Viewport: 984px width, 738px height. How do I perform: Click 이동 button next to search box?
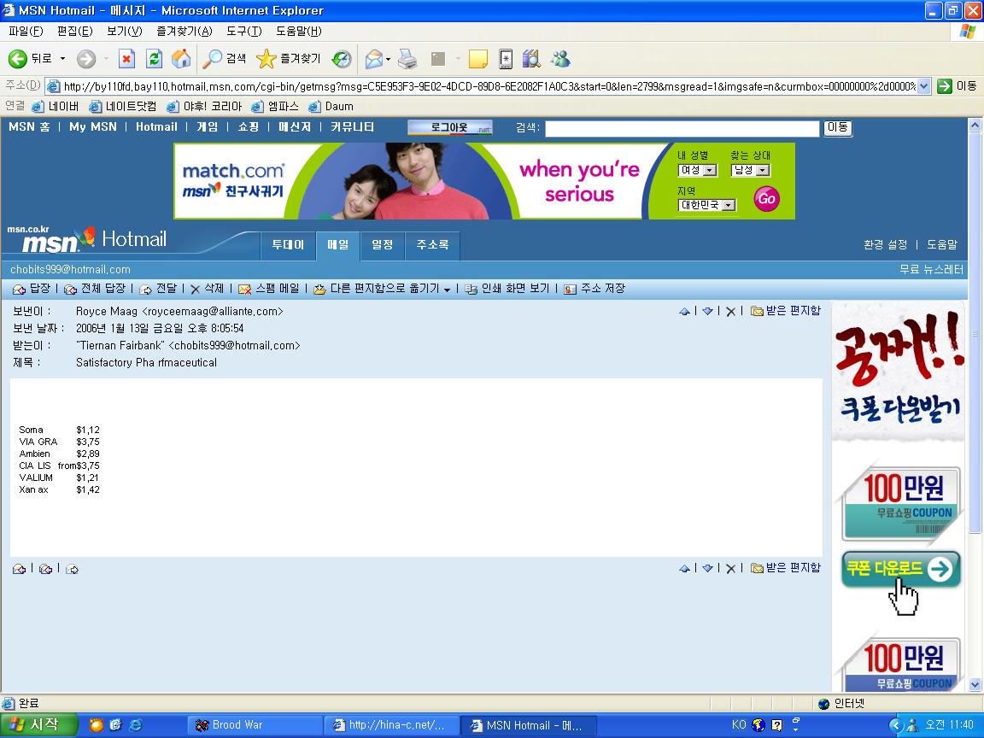tap(838, 128)
